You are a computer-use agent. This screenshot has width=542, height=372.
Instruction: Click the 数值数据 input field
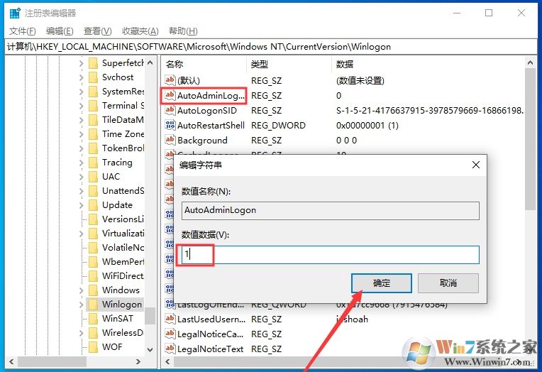pos(331,255)
